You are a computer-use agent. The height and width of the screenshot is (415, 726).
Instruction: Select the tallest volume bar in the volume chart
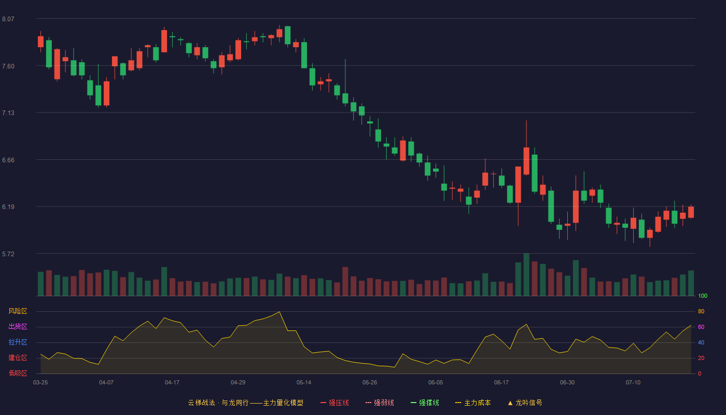[526, 274]
